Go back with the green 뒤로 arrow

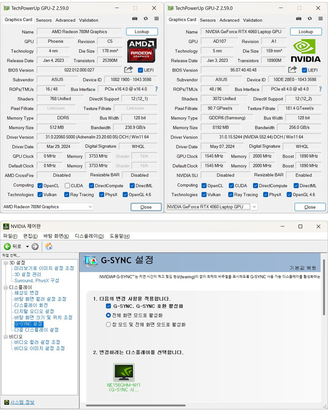(7, 246)
